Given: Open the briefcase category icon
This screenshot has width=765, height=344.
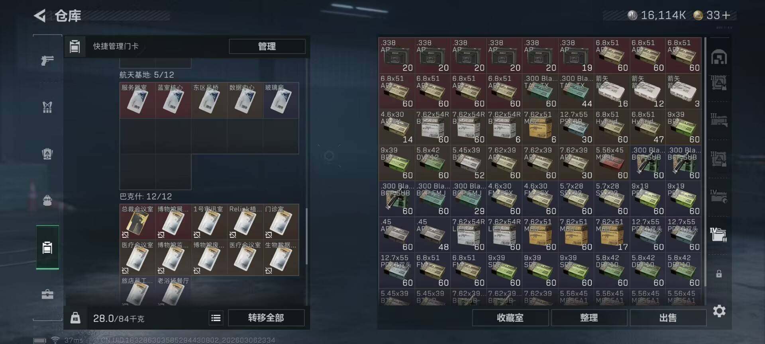Looking at the screenshot, I should click(47, 294).
